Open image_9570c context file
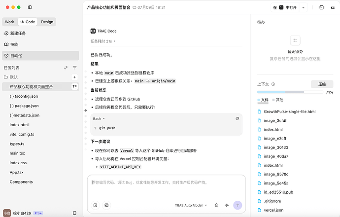Image resolution: width=340 pixels, height=217 pixels. 273,174
